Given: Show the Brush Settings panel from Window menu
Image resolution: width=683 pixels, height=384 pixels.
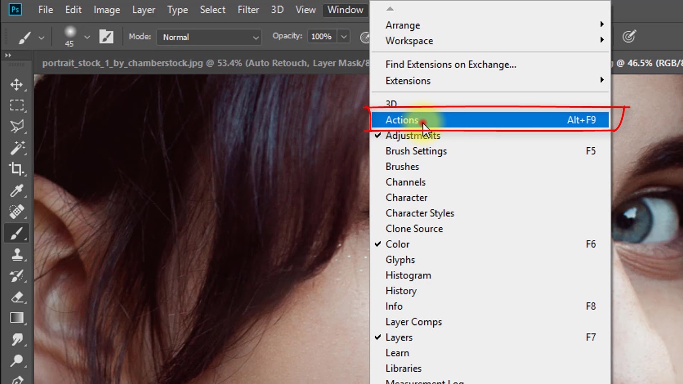Looking at the screenshot, I should (490, 151).
